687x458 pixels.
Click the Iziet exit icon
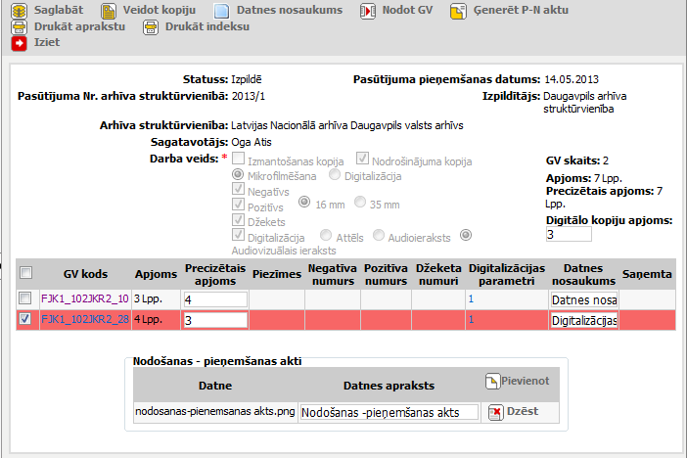click(20, 44)
